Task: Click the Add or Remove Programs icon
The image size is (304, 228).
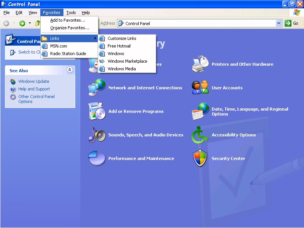Action: [x=97, y=111]
